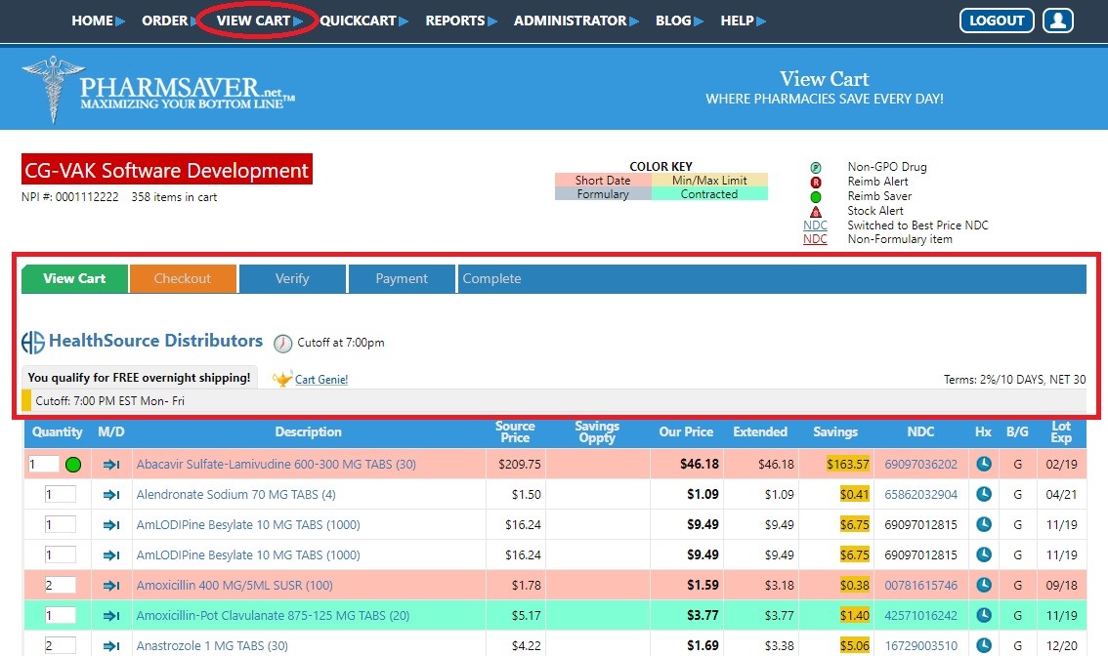Click the quantity field for Amoxicillin 400 MG/5ML

click(x=60, y=585)
